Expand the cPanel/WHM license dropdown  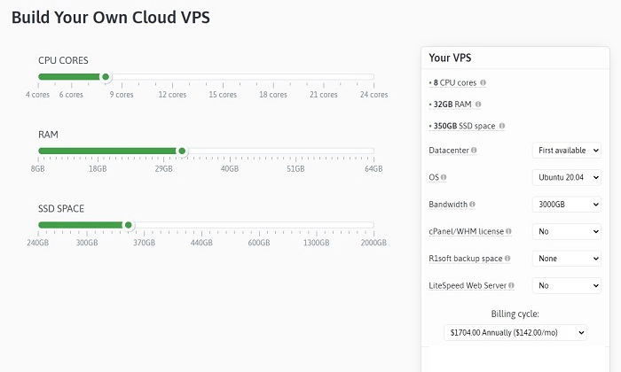(x=566, y=231)
